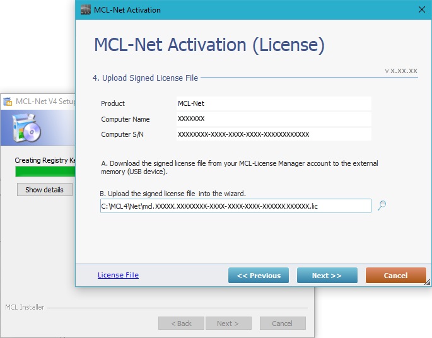Click the installer CD box graphic
This screenshot has height=338, width=432.
pos(26,128)
